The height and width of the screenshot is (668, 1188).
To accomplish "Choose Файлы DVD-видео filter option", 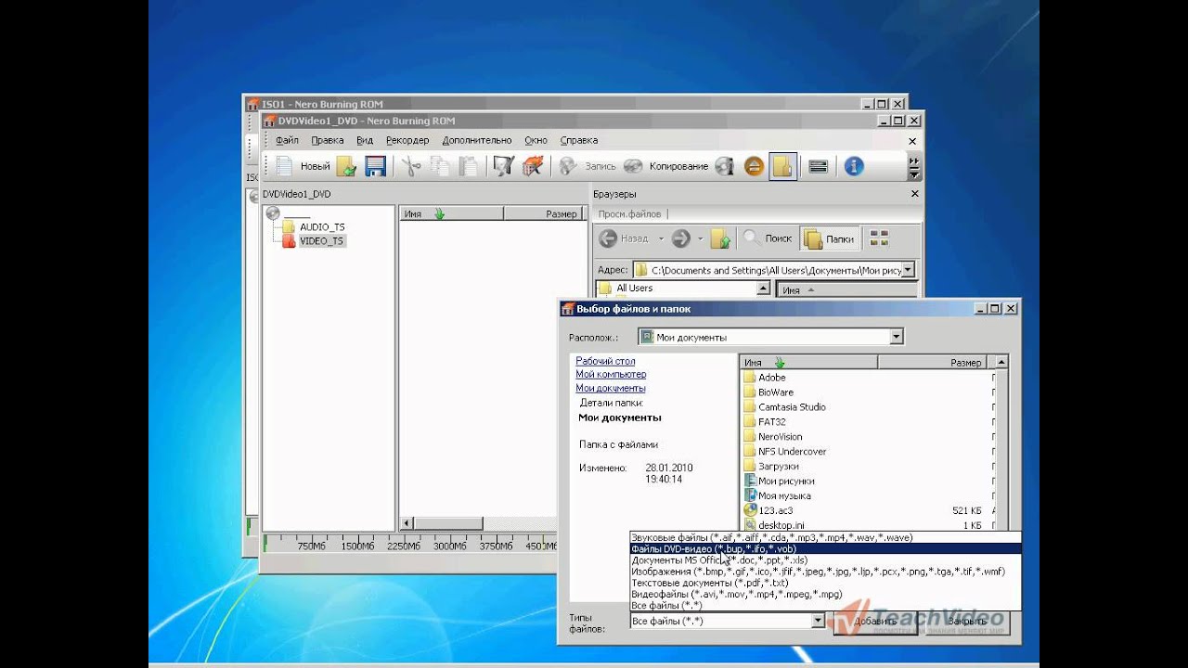I will [825, 549].
